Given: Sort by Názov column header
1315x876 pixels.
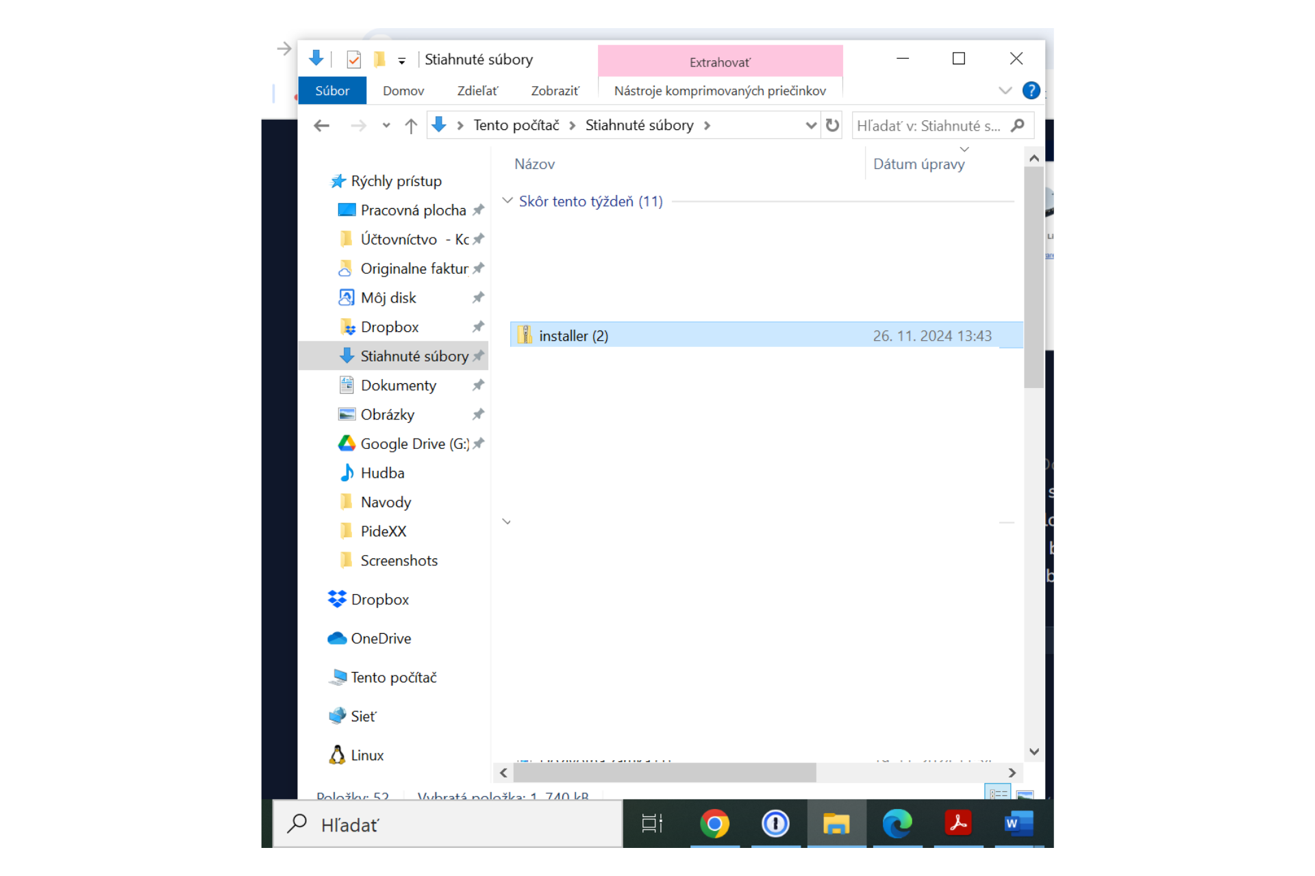Looking at the screenshot, I should click(x=534, y=164).
